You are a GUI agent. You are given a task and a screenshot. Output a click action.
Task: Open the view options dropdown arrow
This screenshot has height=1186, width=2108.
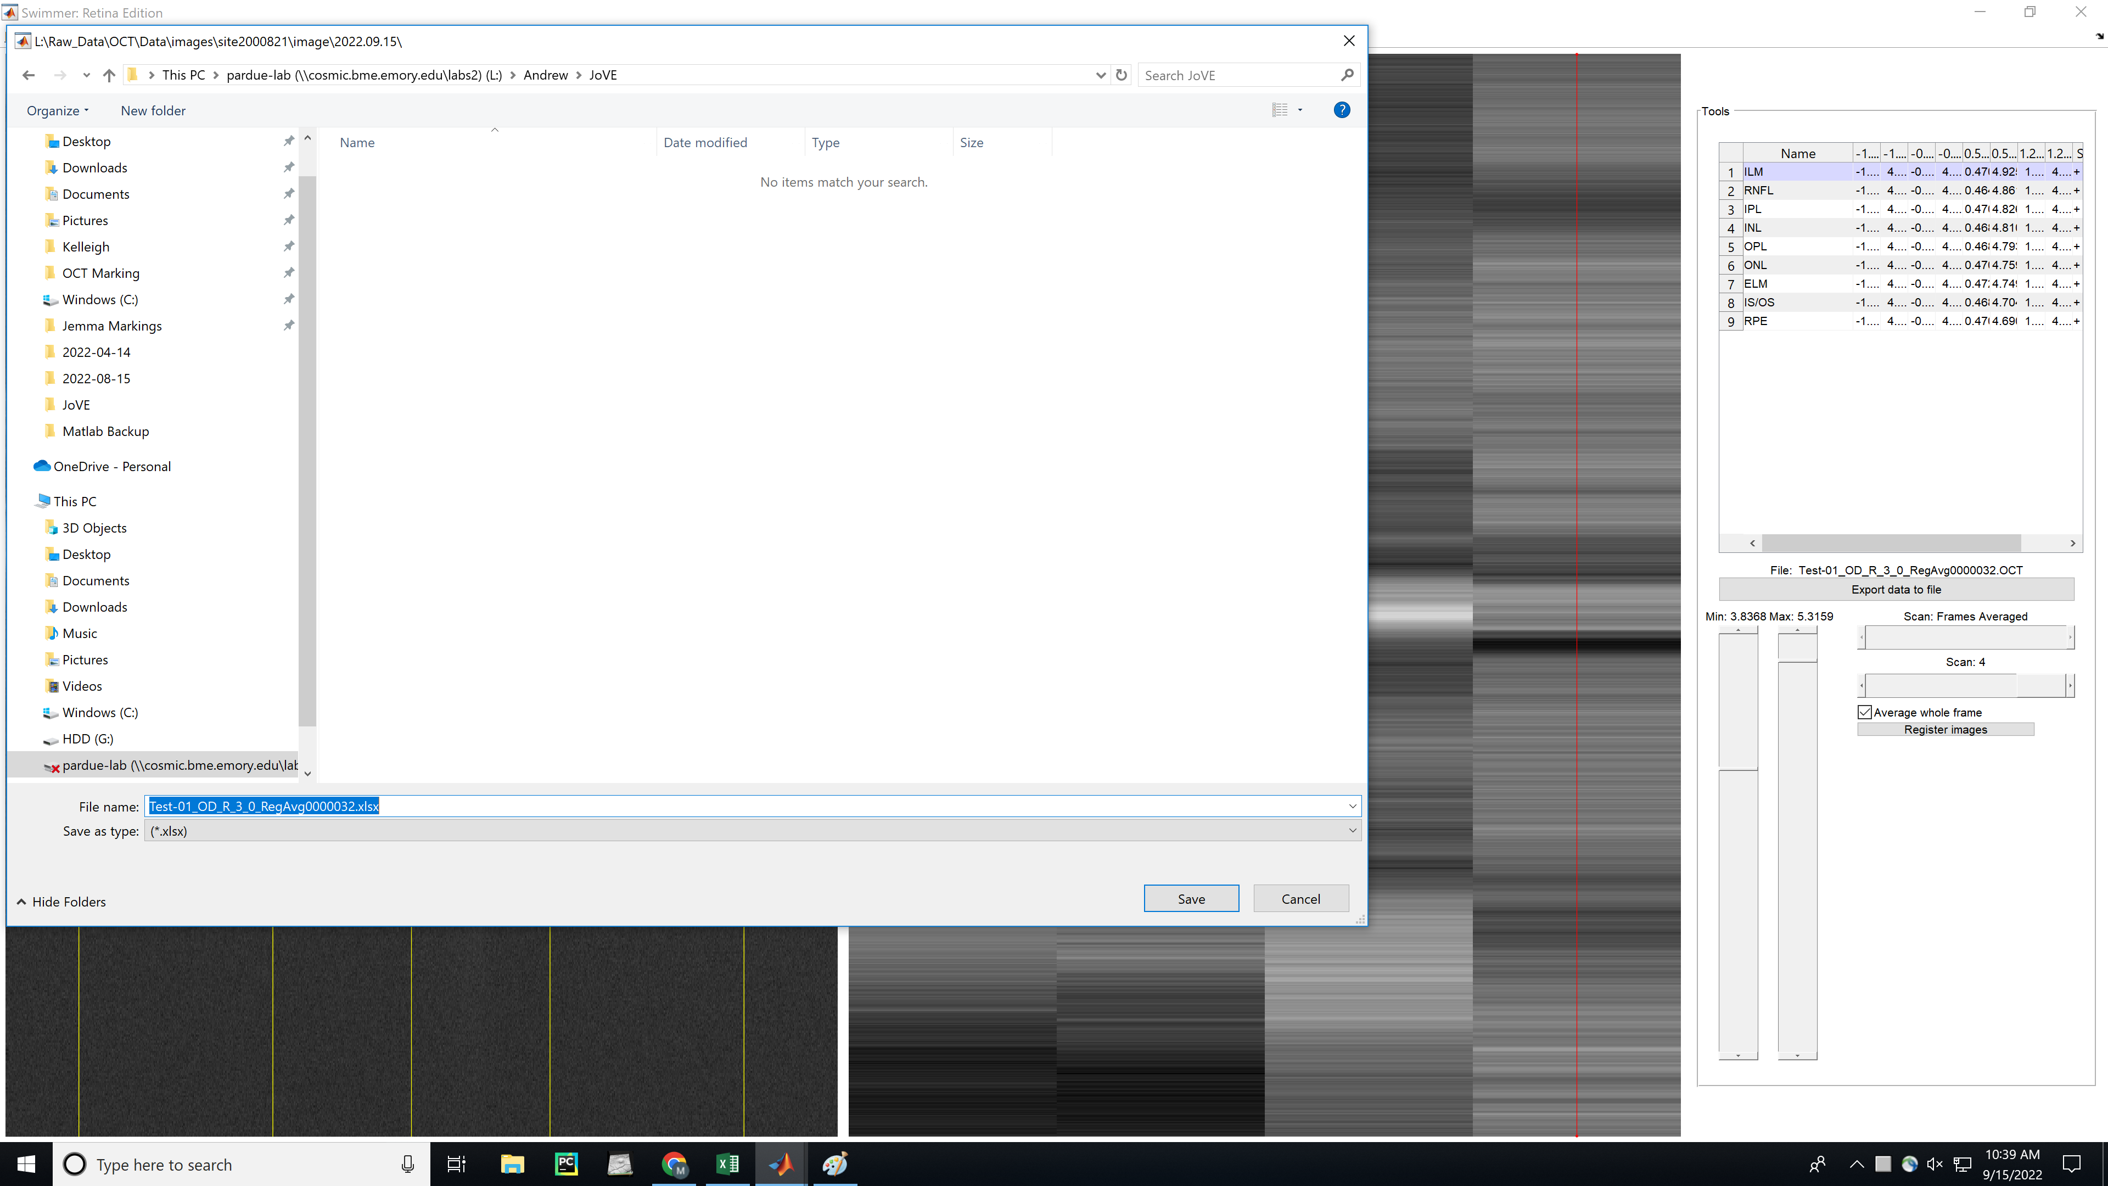pyautogui.click(x=1299, y=110)
